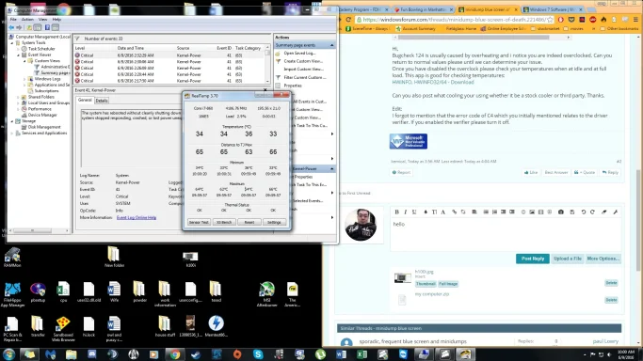Screen dimensions: 643x361
Task: Insert a link with the chain icon in reply editor
Action: [x=454, y=212]
